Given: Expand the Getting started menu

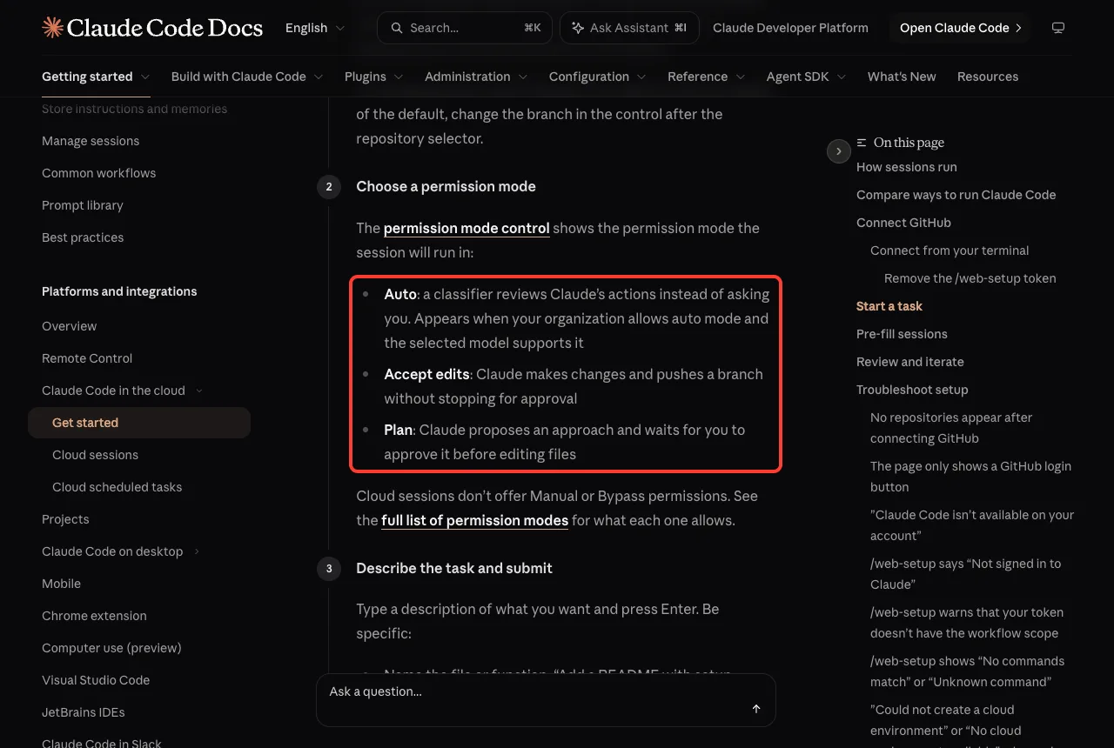Looking at the screenshot, I should 96,77.
